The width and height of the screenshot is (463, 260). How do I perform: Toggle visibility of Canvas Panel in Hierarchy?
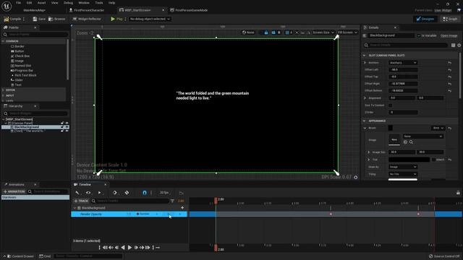tap(67, 123)
